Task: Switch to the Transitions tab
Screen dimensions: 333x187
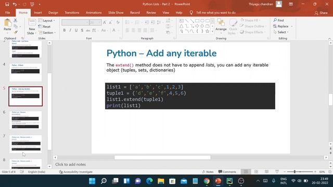Action: pyautogui.click(x=72, y=12)
